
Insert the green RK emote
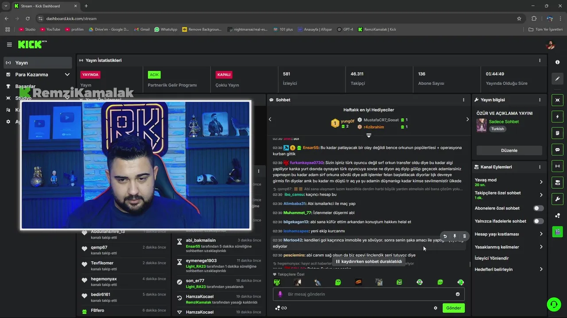click(x=277, y=282)
